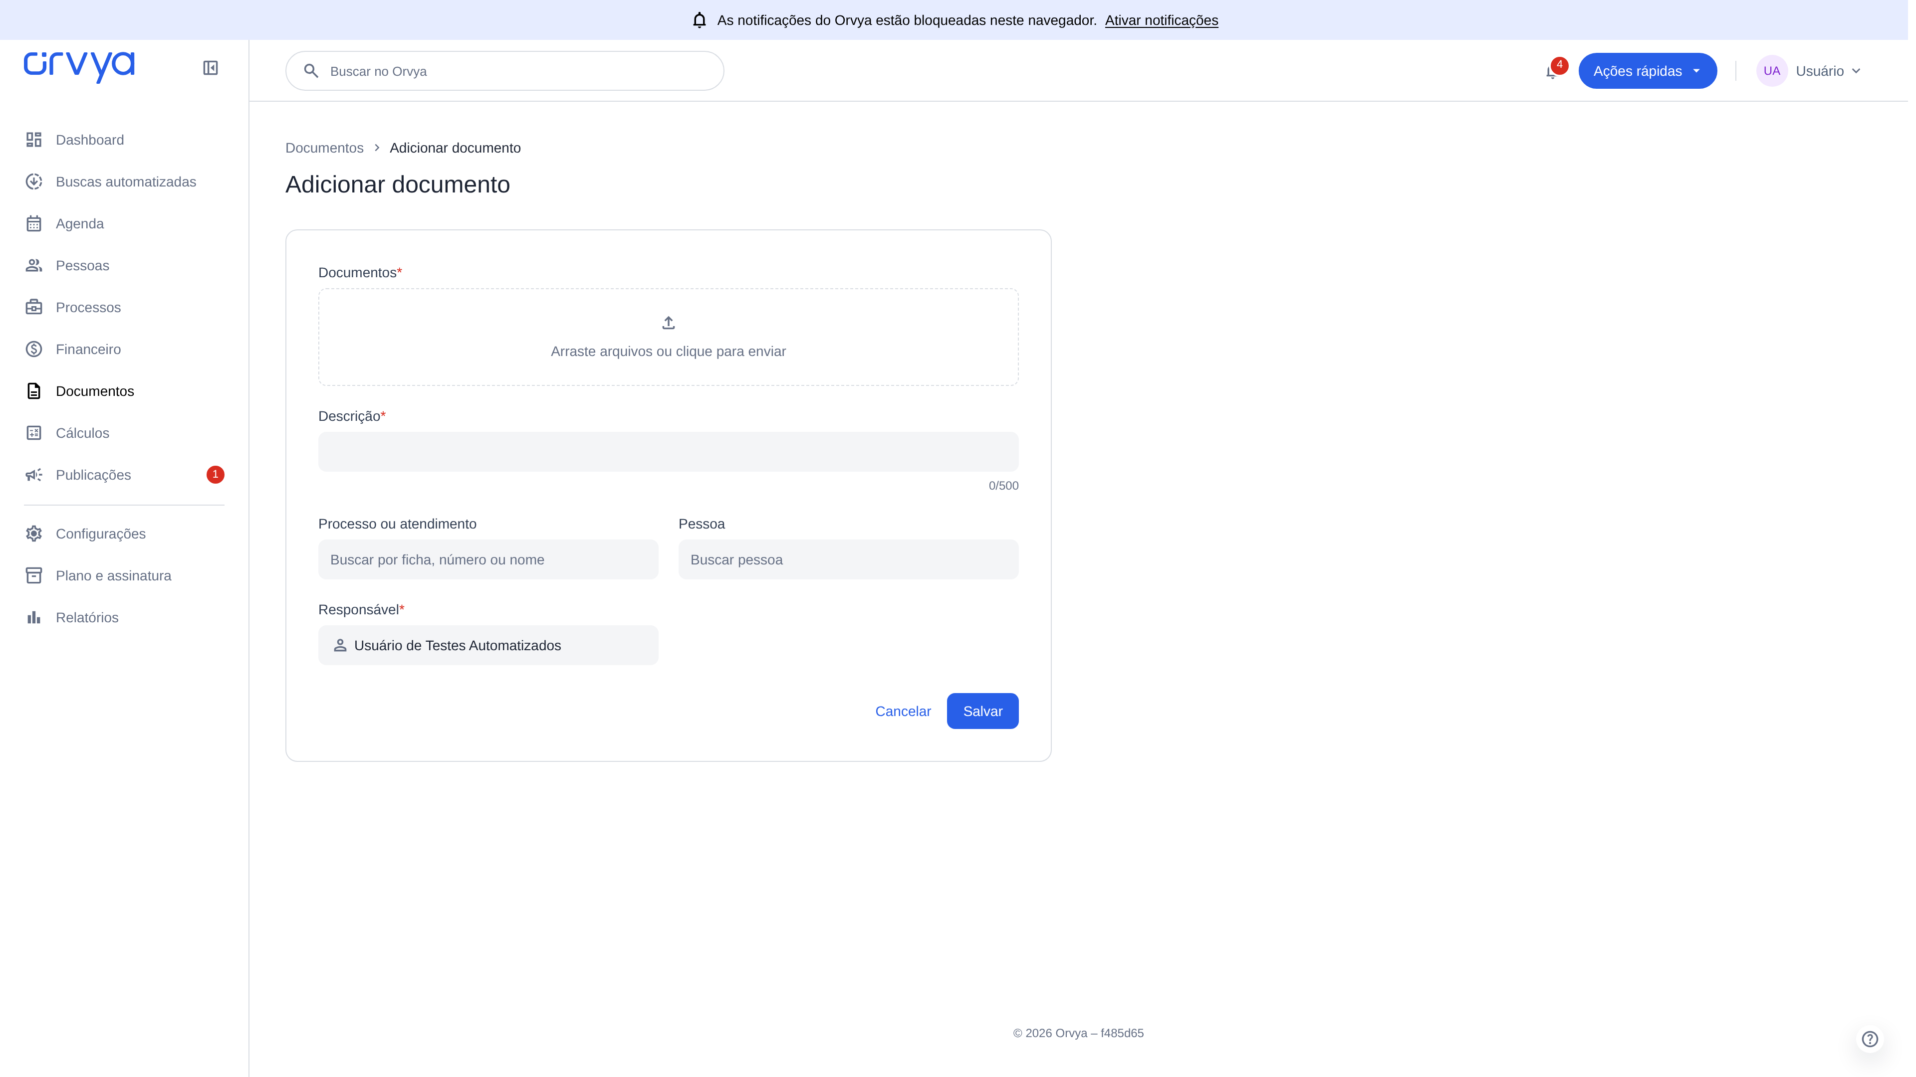
Task: Focus the Descrição text field
Action: 668,452
